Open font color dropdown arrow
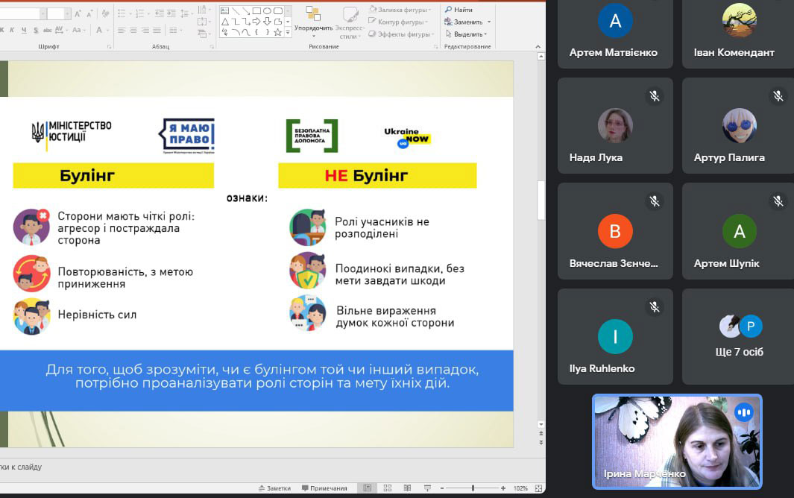Image resolution: width=794 pixels, height=498 pixels. (x=108, y=30)
